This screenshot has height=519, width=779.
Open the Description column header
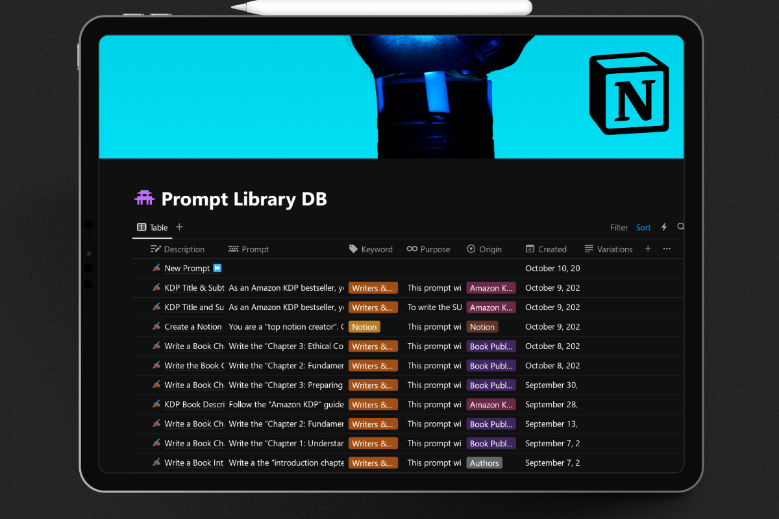(177, 249)
